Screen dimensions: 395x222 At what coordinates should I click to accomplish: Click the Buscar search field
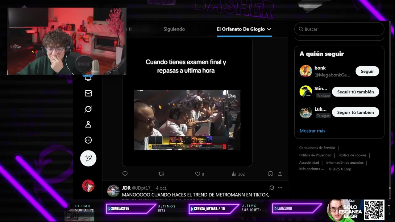[x=339, y=29]
